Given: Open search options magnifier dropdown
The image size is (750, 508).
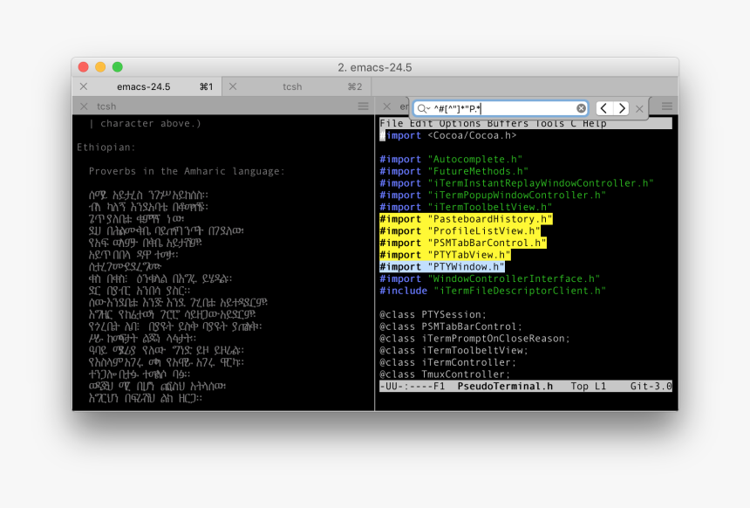Looking at the screenshot, I should (x=423, y=109).
